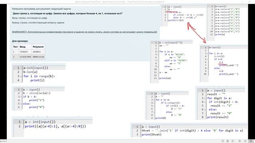Click the code line 'if int(C) > 4:'
The image size is (255, 143).
pyautogui.click(x=175, y=106)
